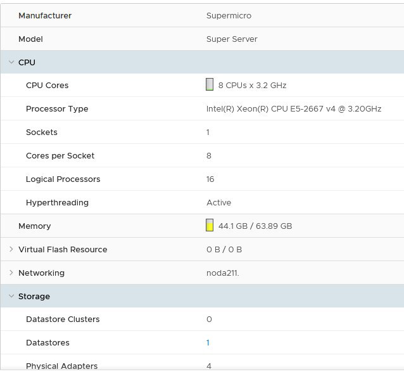Collapse the CPU section chevron
Viewport: 404px width, 374px height.
pyautogui.click(x=11, y=62)
